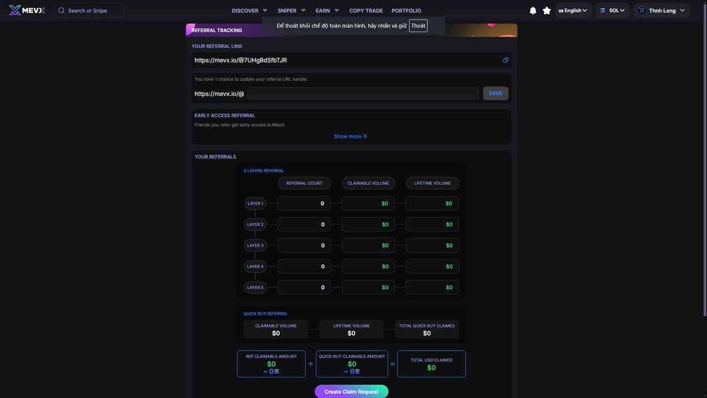Open the favorites star icon
707x398 pixels.
tap(547, 11)
